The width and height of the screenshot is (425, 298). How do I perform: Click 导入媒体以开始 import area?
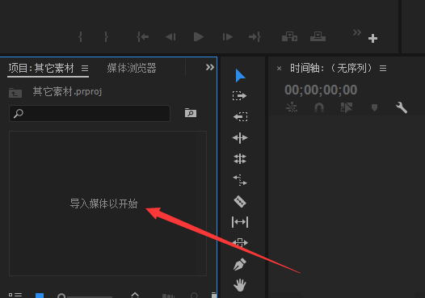coord(103,204)
